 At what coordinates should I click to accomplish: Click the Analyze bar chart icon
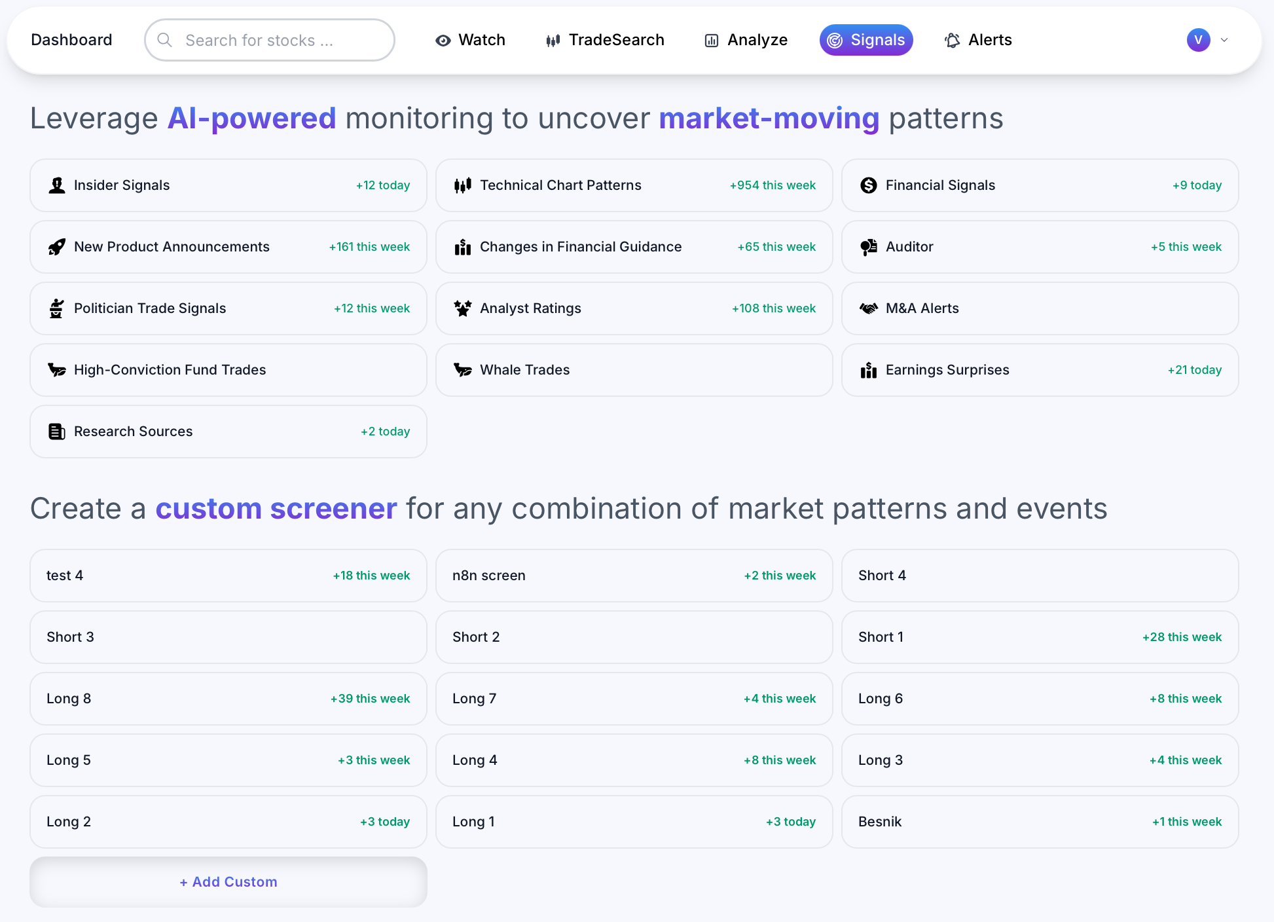pyautogui.click(x=711, y=40)
